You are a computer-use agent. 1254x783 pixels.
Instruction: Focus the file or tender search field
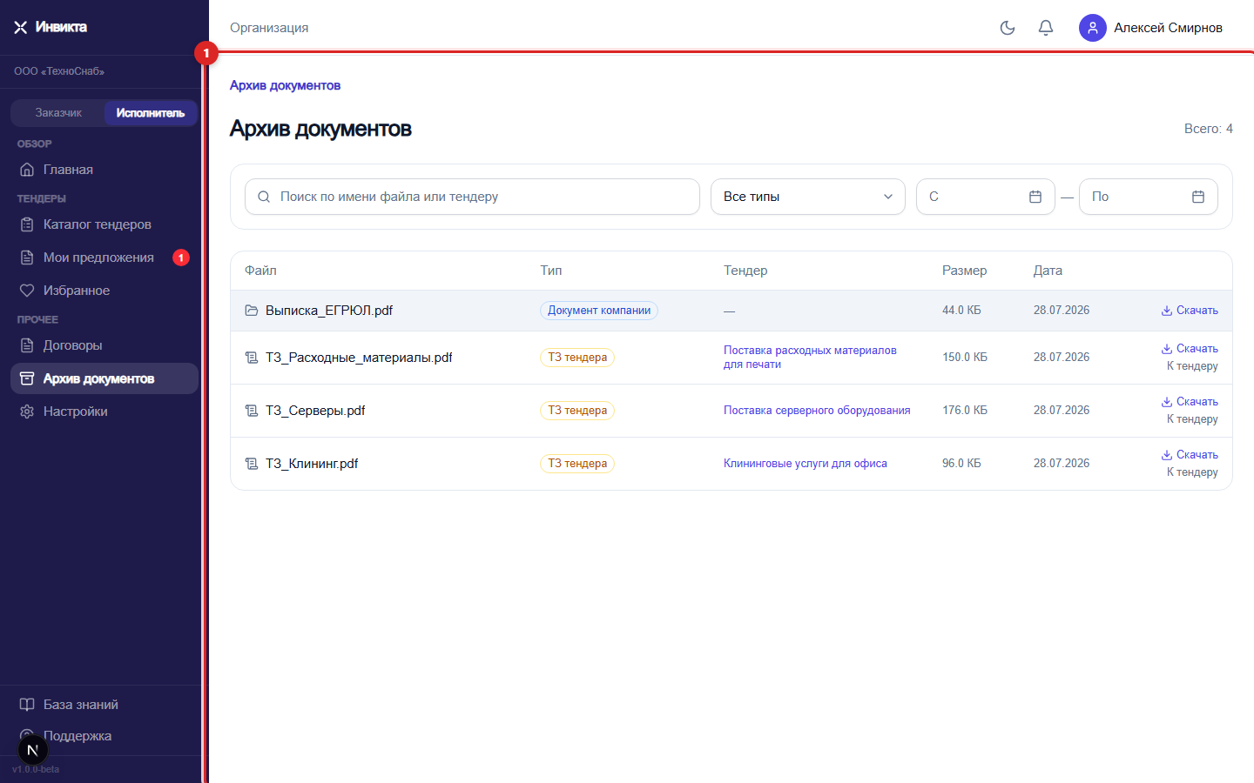click(472, 197)
